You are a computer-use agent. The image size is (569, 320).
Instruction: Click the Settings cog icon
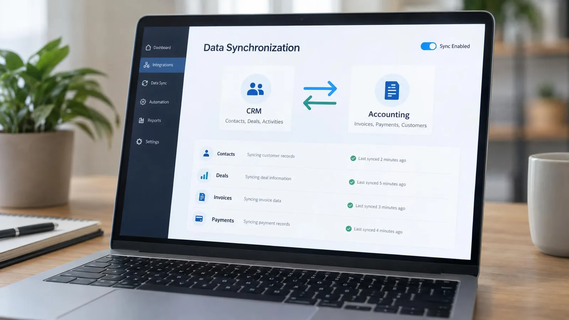click(x=139, y=142)
